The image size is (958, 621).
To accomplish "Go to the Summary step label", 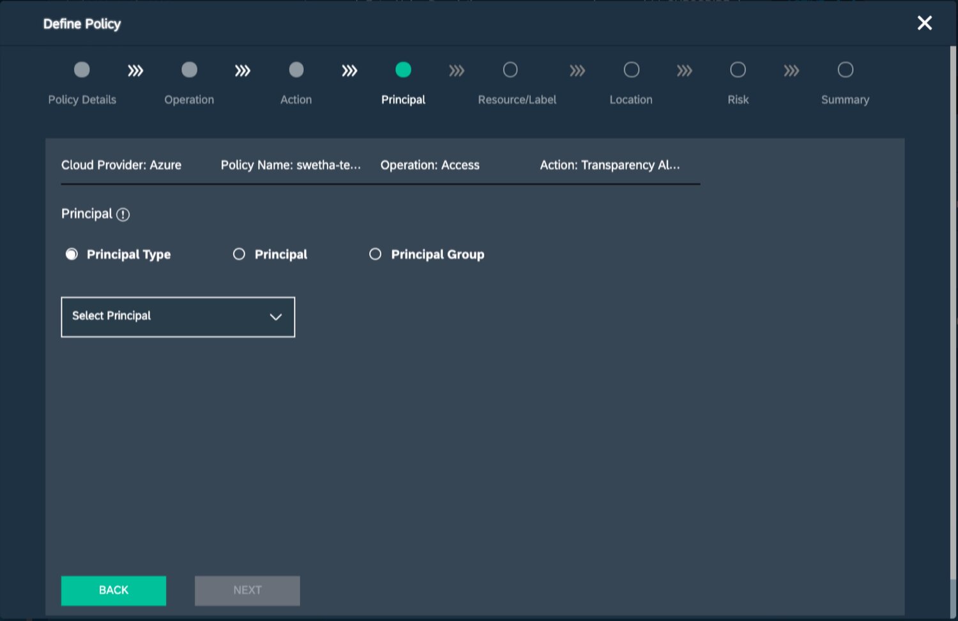I will pyautogui.click(x=845, y=100).
